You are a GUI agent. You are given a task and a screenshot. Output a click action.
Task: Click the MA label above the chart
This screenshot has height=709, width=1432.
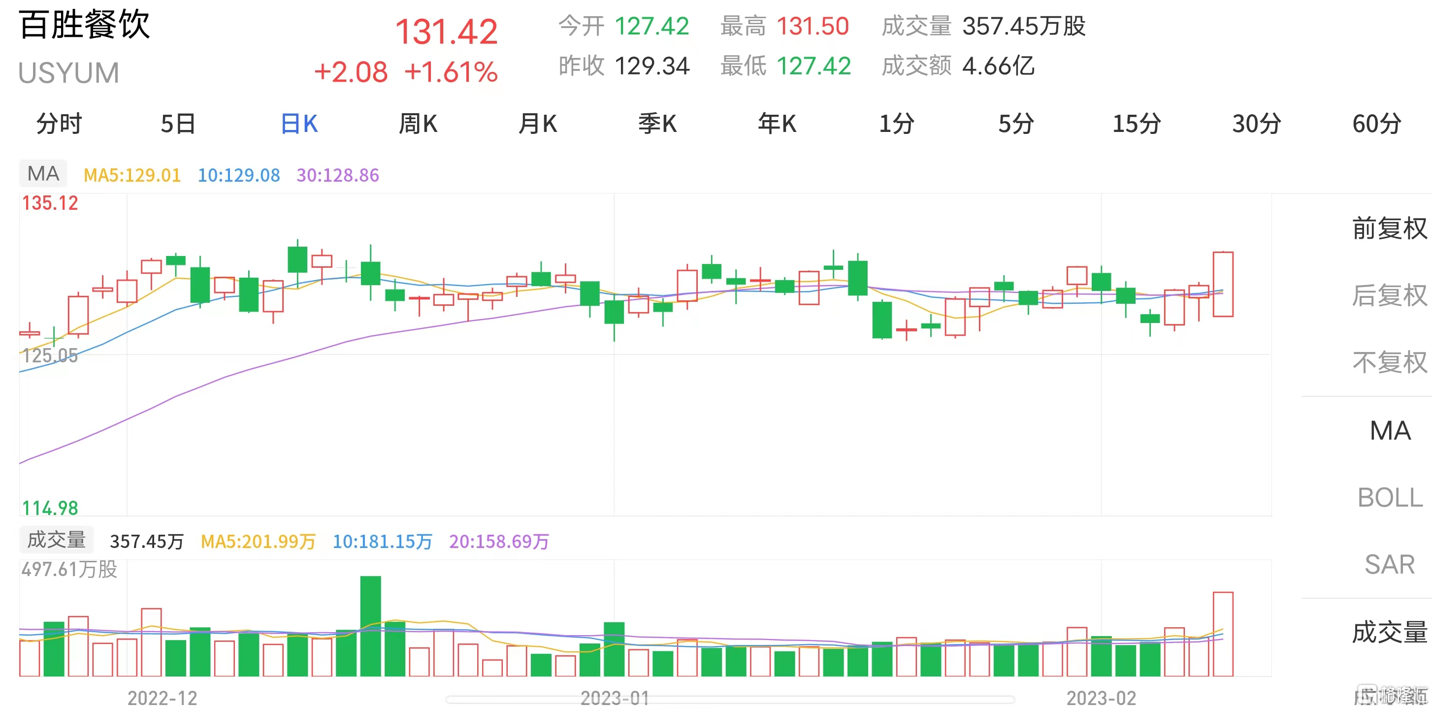tap(43, 174)
